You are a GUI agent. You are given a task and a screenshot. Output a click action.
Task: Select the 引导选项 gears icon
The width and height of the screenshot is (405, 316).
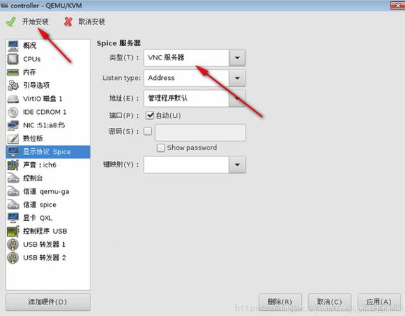[13, 85]
